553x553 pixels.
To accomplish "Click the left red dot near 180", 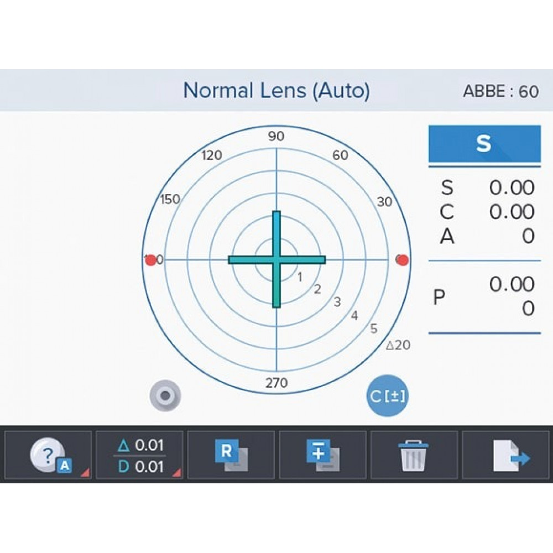I will 150,260.
